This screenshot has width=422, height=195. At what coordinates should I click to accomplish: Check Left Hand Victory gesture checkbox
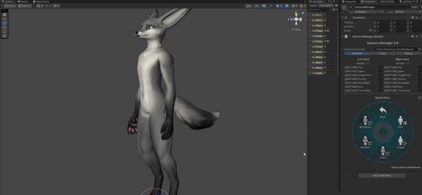[380, 79]
